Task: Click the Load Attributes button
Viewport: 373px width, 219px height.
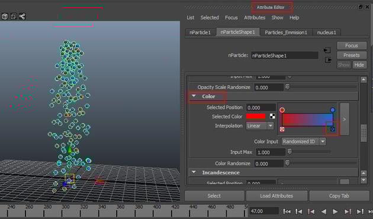Action: point(276,196)
